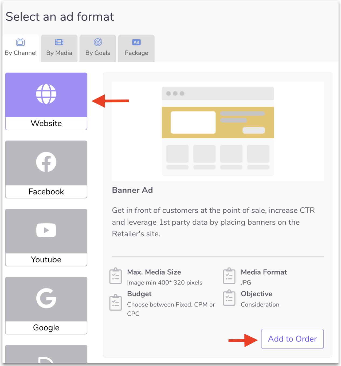Image resolution: width=341 pixels, height=366 pixels.
Task: Select the Facebook logo icon
Action: coord(46,162)
